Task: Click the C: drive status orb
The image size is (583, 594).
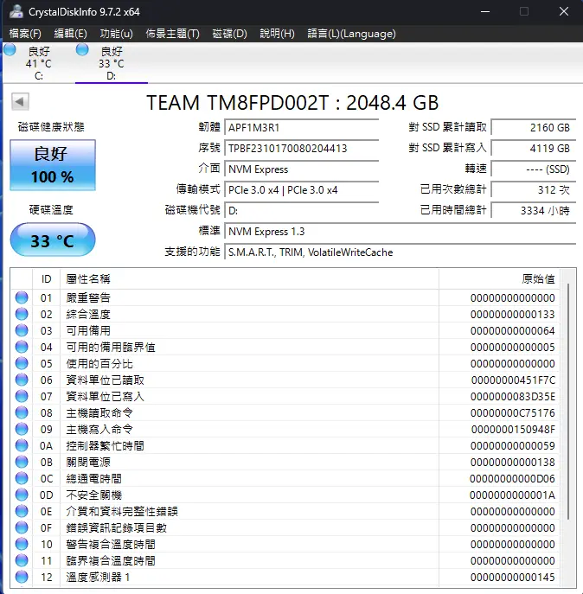Action: [x=10, y=51]
